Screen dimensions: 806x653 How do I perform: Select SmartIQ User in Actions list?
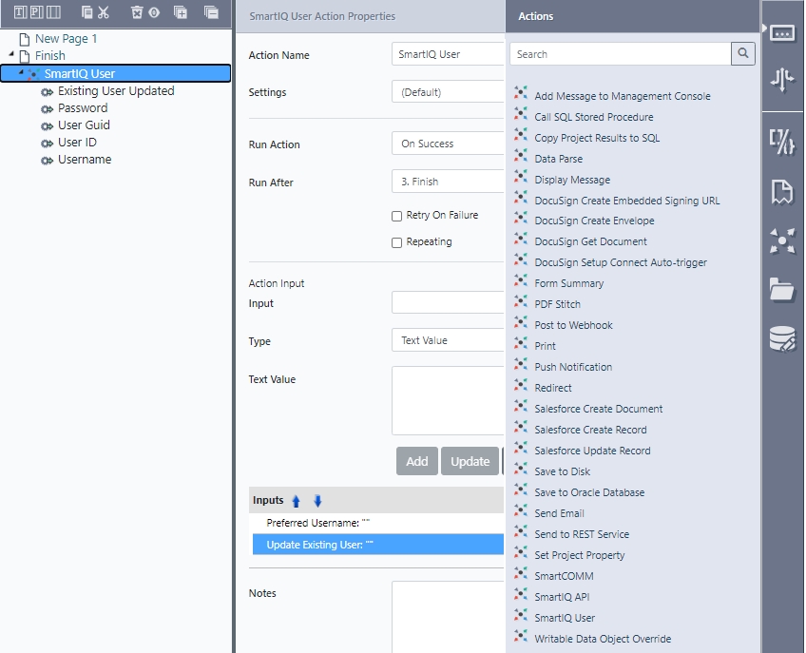(x=565, y=618)
